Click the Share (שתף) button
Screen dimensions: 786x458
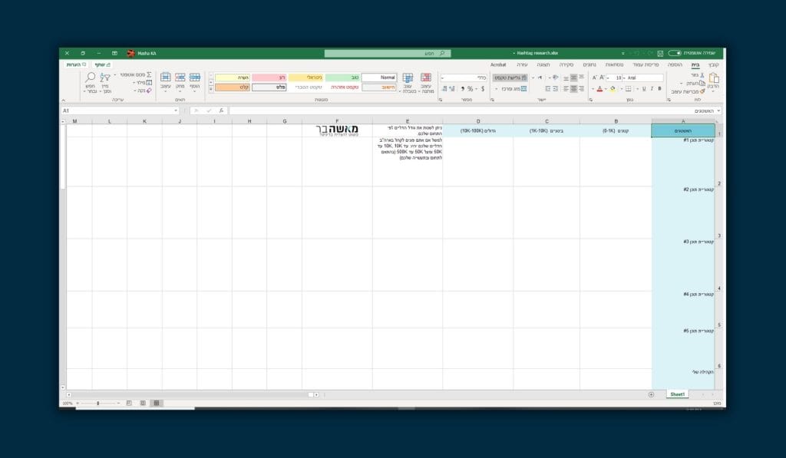(103, 64)
